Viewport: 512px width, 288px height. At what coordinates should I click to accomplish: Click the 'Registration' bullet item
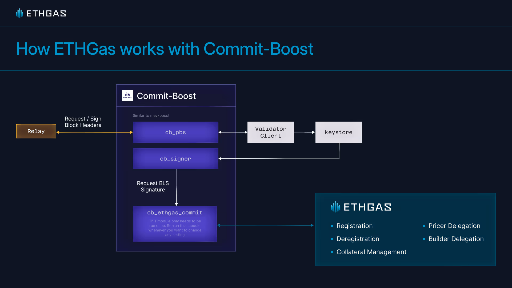point(352,226)
